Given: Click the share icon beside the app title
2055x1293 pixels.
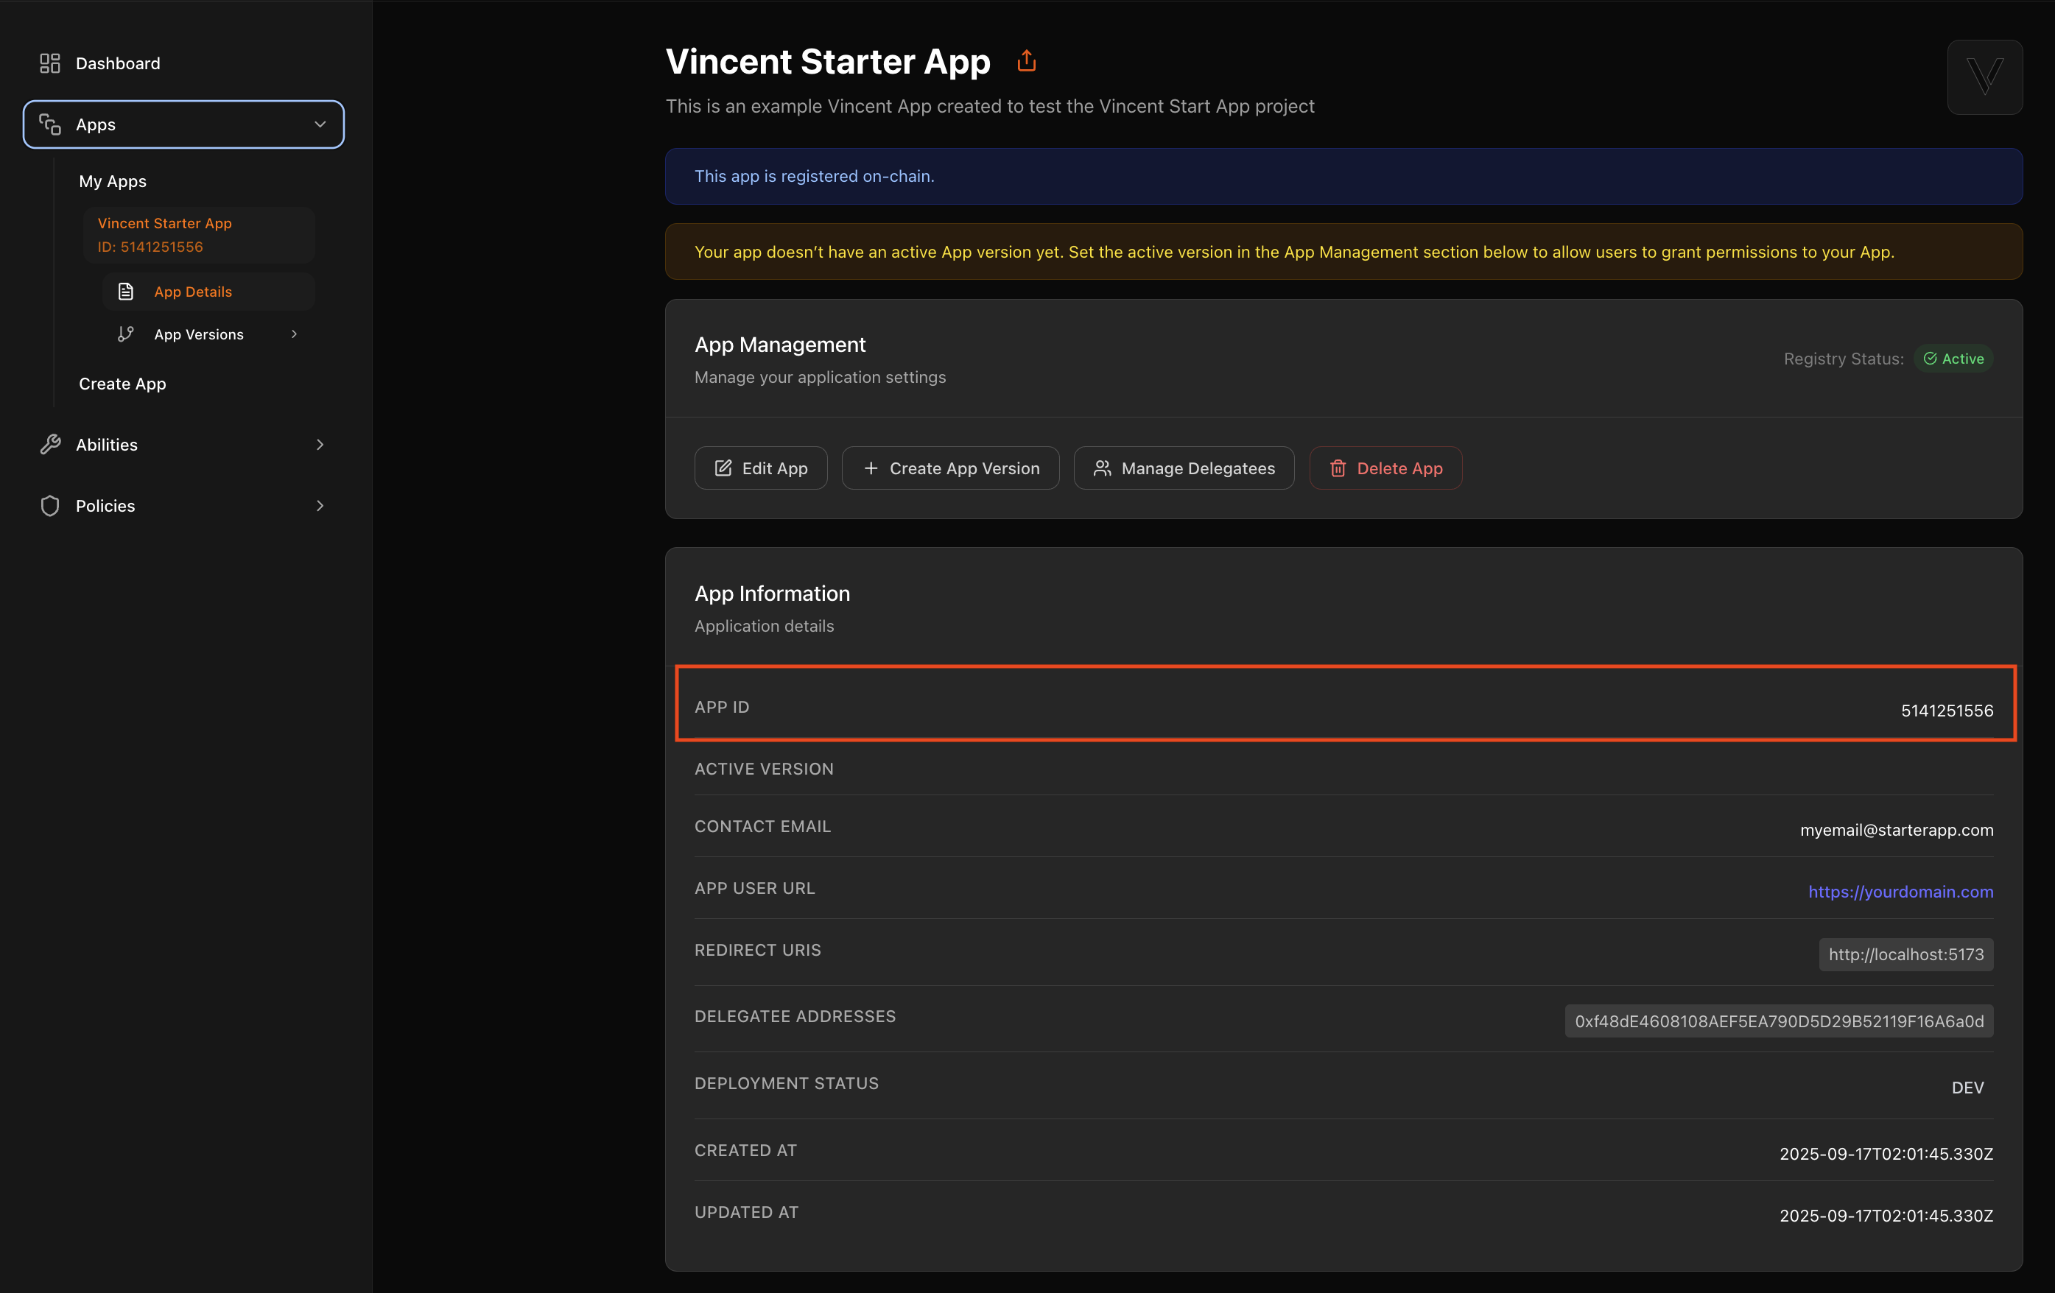Looking at the screenshot, I should (1027, 60).
